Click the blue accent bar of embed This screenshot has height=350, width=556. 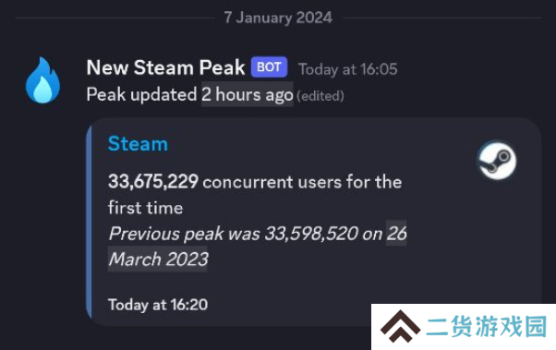tap(89, 222)
